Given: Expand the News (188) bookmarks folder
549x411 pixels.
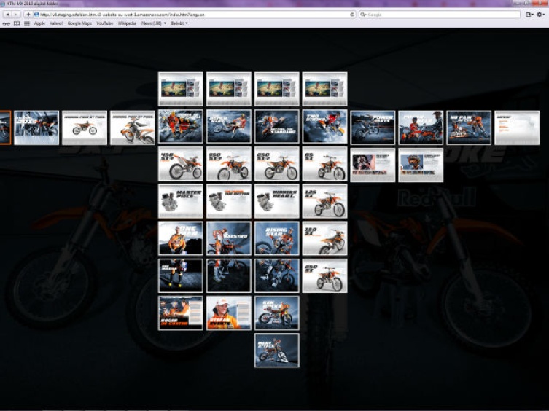Looking at the screenshot, I should (153, 23).
